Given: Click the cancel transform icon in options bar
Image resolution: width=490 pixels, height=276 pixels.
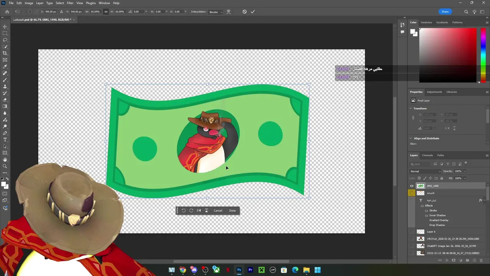Looking at the screenshot, I should (245, 11).
